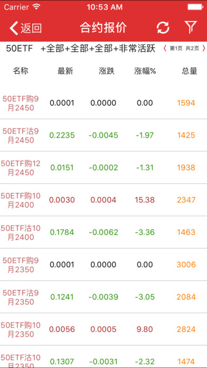Open contract 50ETF购9月2450 row
Image resolution: width=207 pixels, height=368 pixels.
tap(103, 103)
